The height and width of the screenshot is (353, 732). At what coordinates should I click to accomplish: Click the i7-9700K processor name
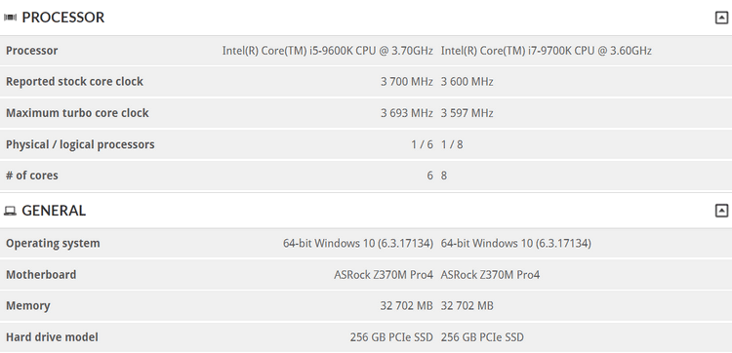point(546,51)
